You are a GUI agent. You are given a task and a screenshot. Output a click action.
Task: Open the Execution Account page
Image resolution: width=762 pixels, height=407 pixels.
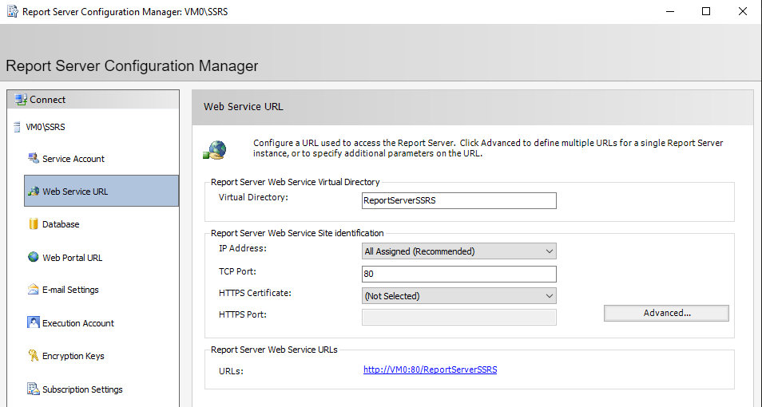tap(101, 323)
